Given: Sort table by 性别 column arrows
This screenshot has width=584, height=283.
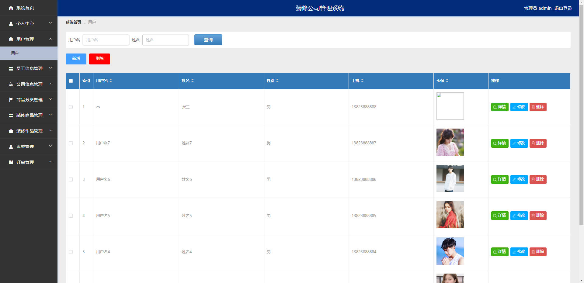Looking at the screenshot, I should [x=277, y=81].
